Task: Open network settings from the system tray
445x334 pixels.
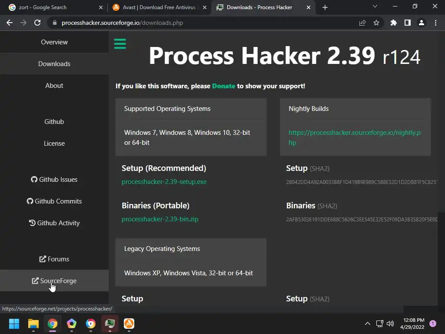Action: click(380, 324)
